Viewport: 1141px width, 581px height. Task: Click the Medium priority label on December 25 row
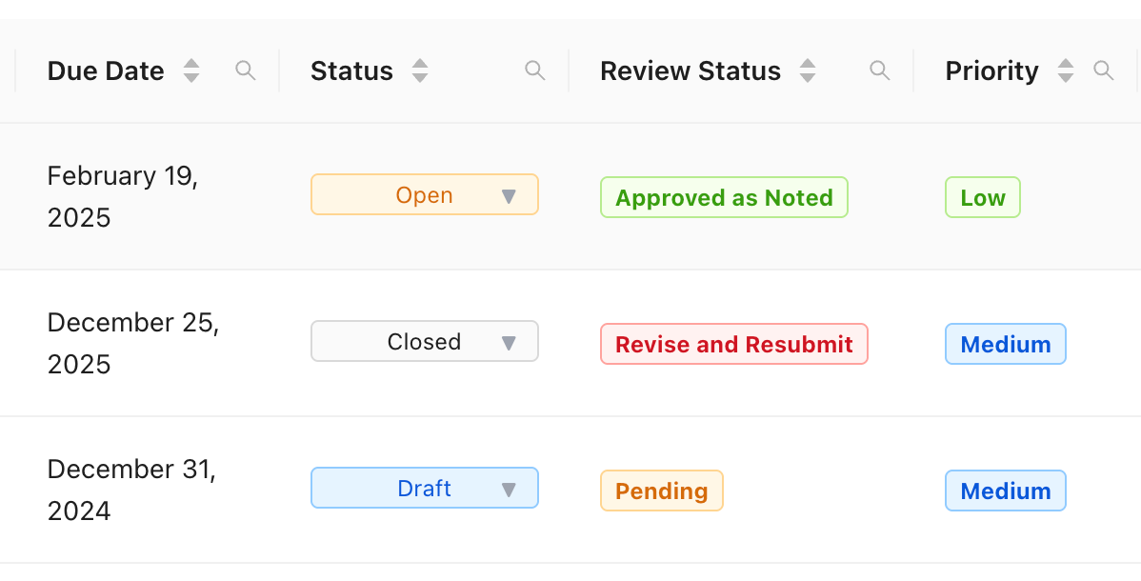click(x=1005, y=344)
